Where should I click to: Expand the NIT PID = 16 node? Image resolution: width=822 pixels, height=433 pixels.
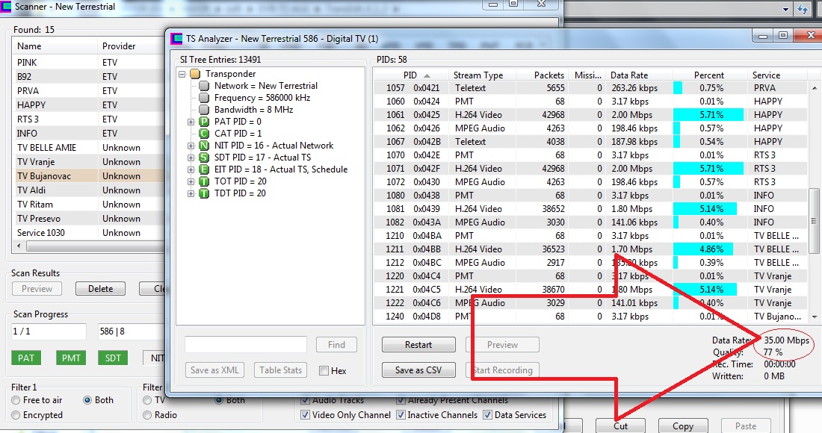(191, 146)
